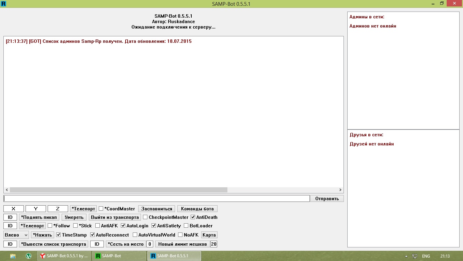Open the Влево direction dropdown

(x=16, y=235)
